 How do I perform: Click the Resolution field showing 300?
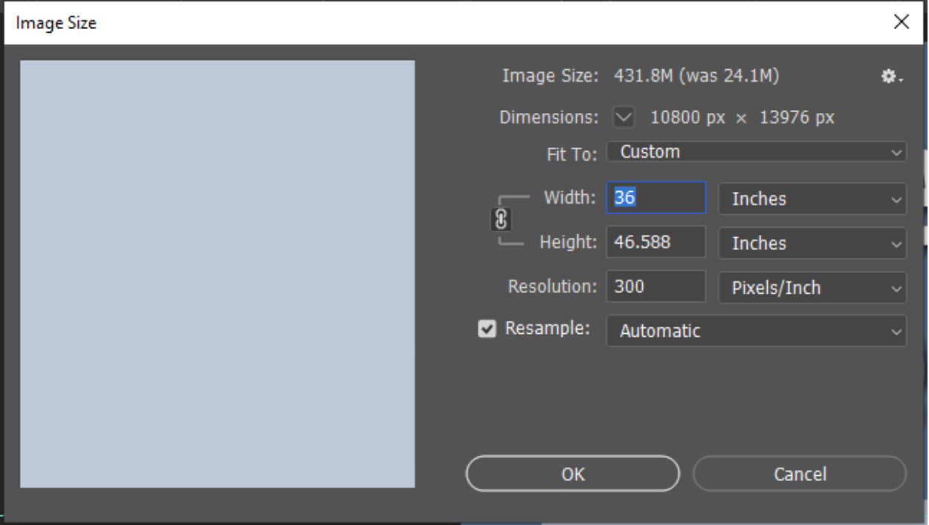tap(656, 287)
